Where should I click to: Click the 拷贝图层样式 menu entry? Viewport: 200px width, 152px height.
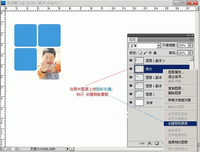(x=178, y=149)
